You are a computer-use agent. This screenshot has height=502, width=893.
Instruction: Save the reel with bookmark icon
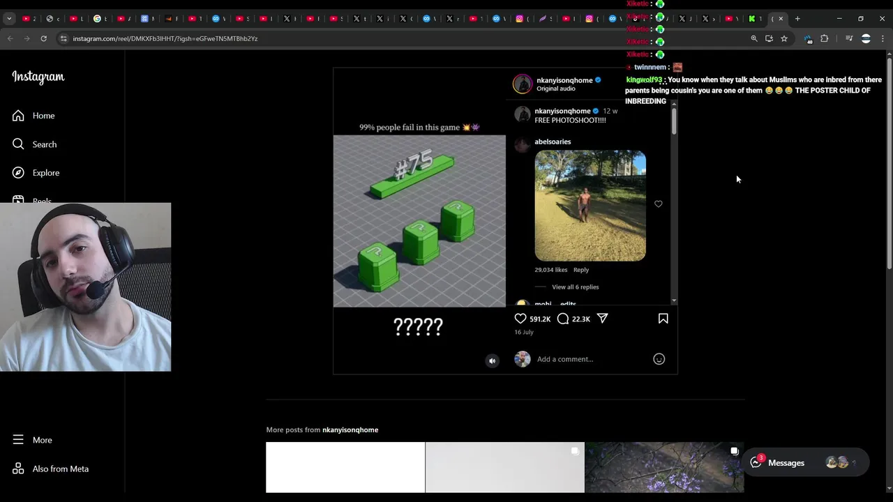(663, 319)
